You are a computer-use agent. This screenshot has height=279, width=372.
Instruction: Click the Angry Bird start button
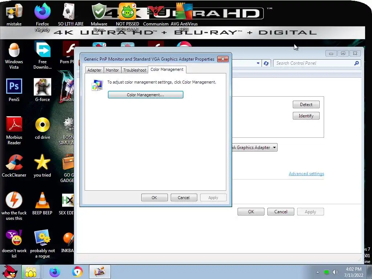point(9,272)
